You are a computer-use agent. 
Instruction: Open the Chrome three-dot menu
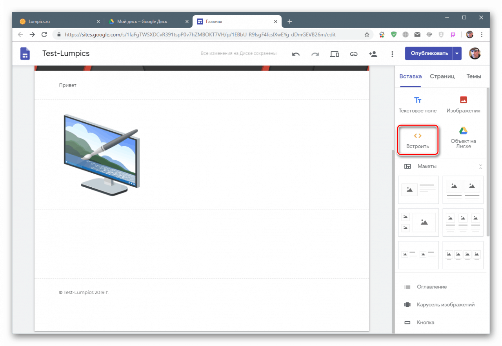(482, 34)
